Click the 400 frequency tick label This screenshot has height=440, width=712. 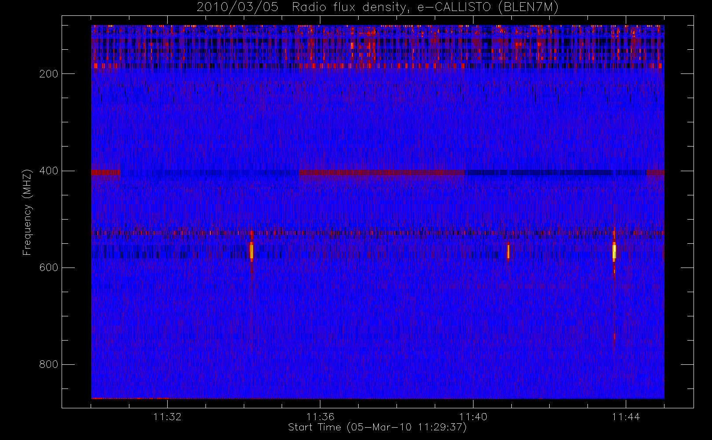click(x=48, y=171)
